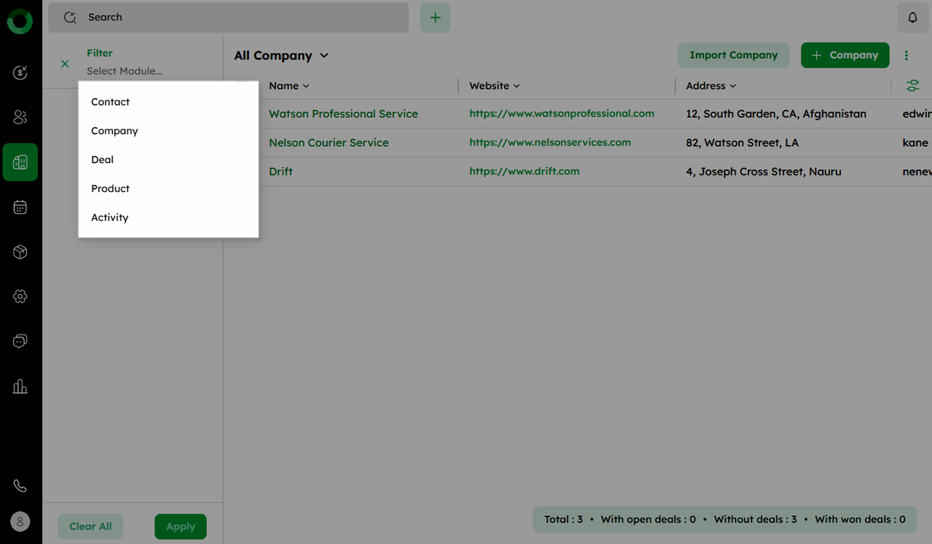
Task: Choose Deal in the module dropdown
Action: tap(102, 159)
